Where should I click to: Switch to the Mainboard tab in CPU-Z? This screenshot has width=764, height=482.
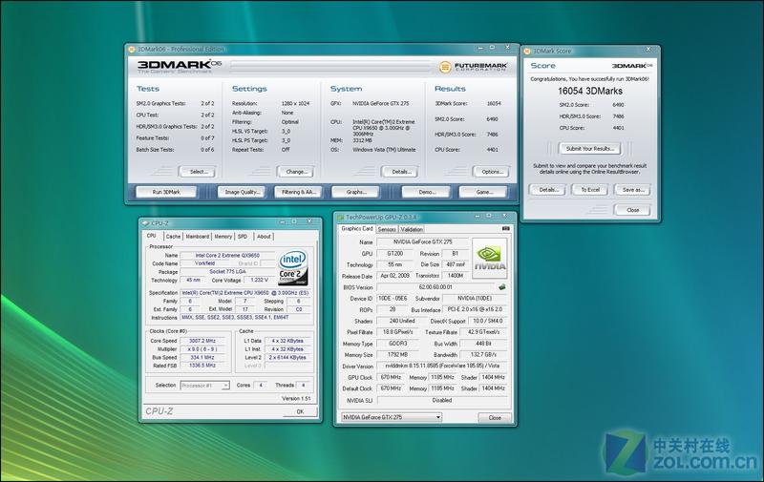(198, 236)
